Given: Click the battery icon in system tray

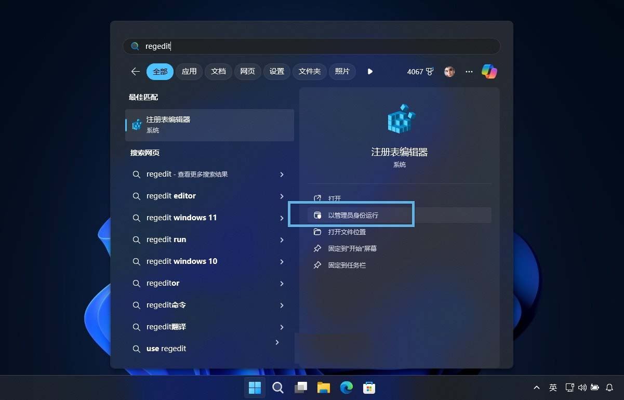Looking at the screenshot, I should pos(595,388).
